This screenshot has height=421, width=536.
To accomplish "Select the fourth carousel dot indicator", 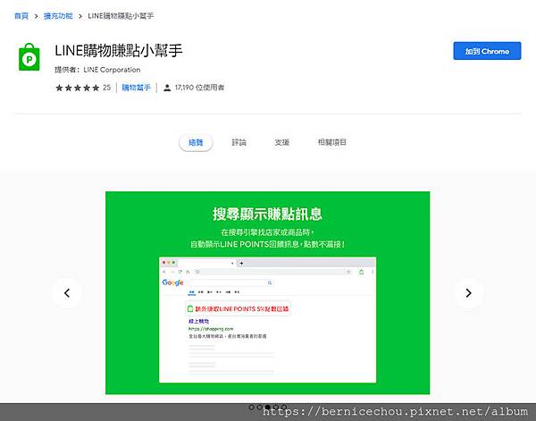I will [x=276, y=407].
